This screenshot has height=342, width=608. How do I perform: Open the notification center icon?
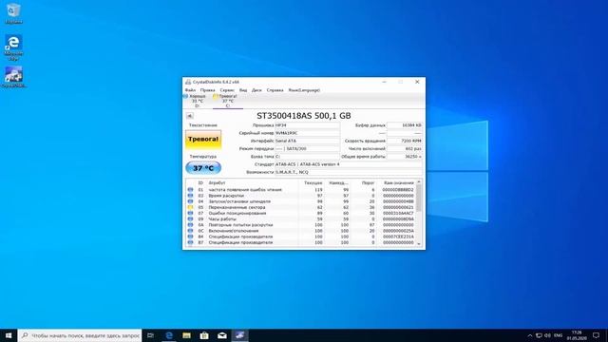pos(596,335)
